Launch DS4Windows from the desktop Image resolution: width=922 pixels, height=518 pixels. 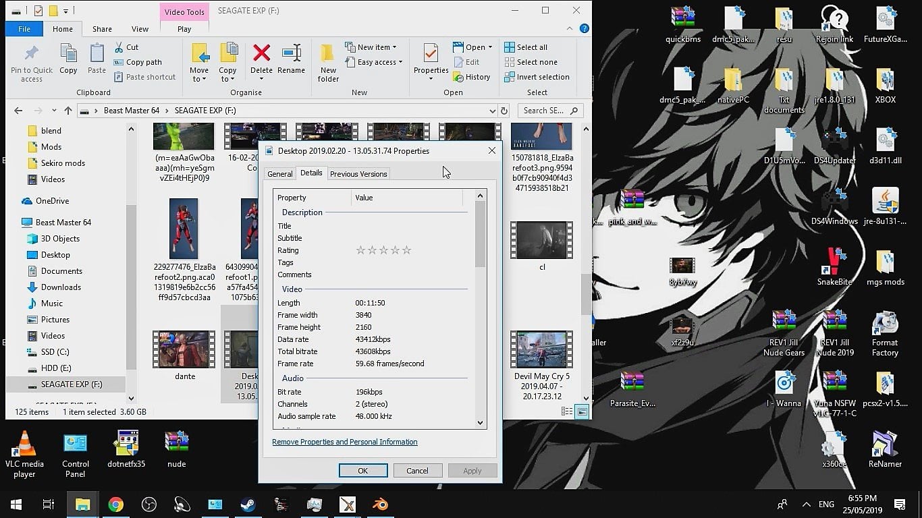pos(834,208)
